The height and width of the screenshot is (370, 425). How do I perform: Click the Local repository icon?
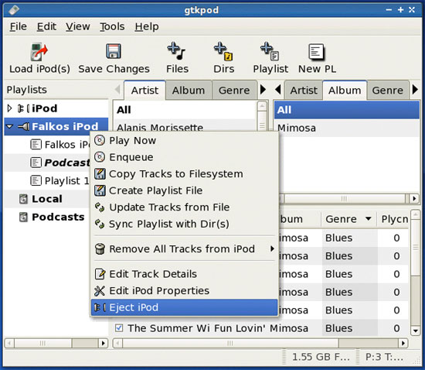24,199
